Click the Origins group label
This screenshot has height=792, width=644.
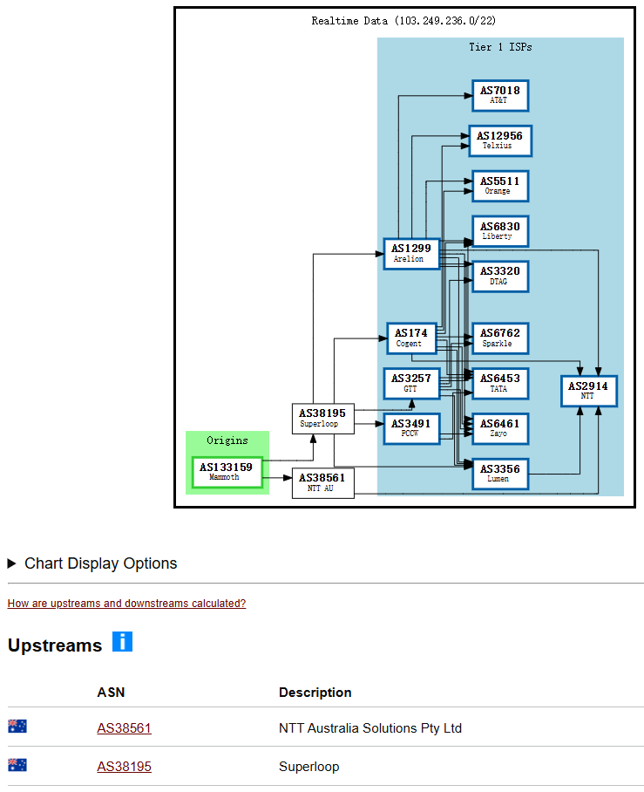point(227,440)
